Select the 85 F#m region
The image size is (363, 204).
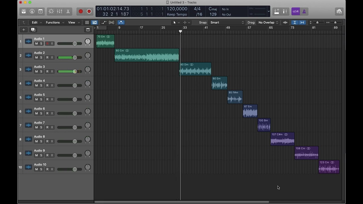point(235,97)
